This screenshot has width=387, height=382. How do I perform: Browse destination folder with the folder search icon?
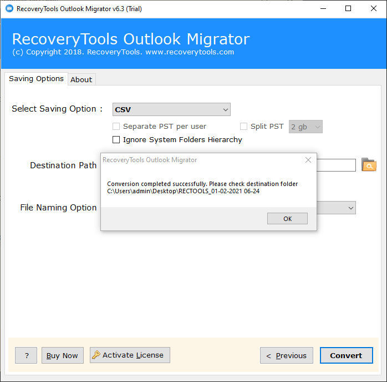369,164
